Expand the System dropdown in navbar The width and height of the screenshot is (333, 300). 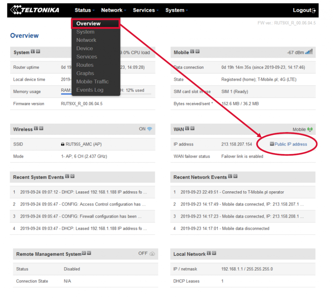pos(177,10)
